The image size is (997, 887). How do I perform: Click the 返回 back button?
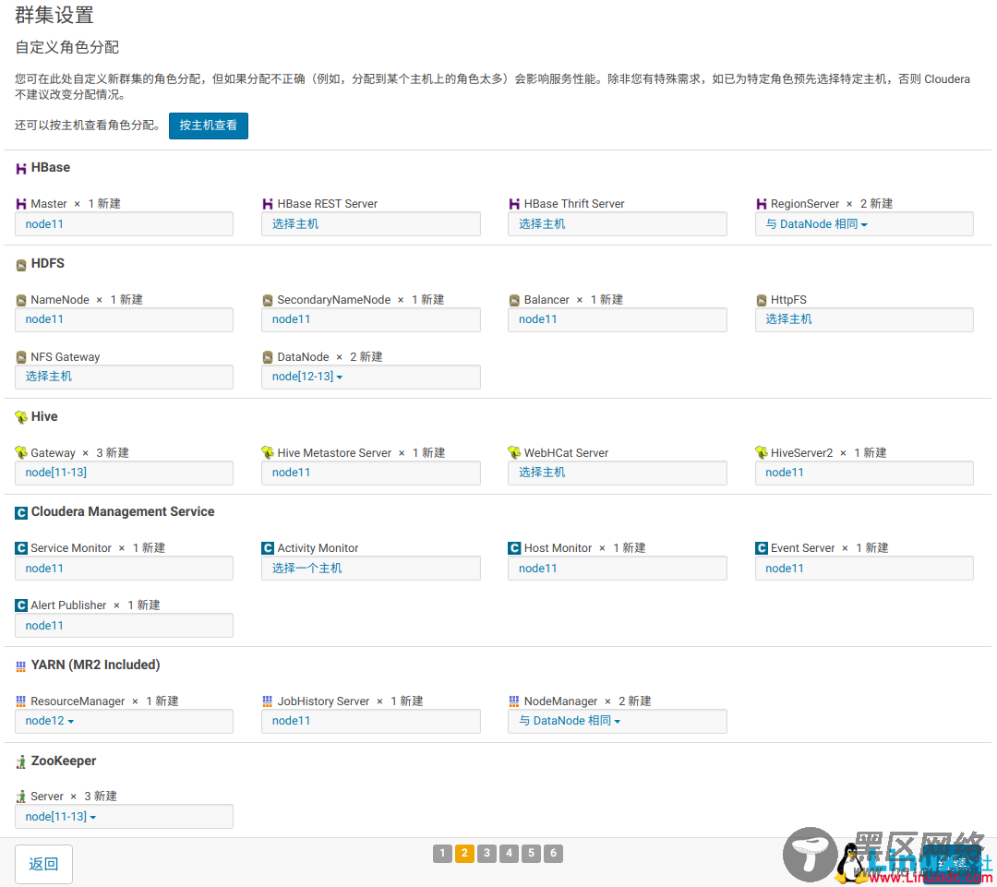(x=44, y=864)
